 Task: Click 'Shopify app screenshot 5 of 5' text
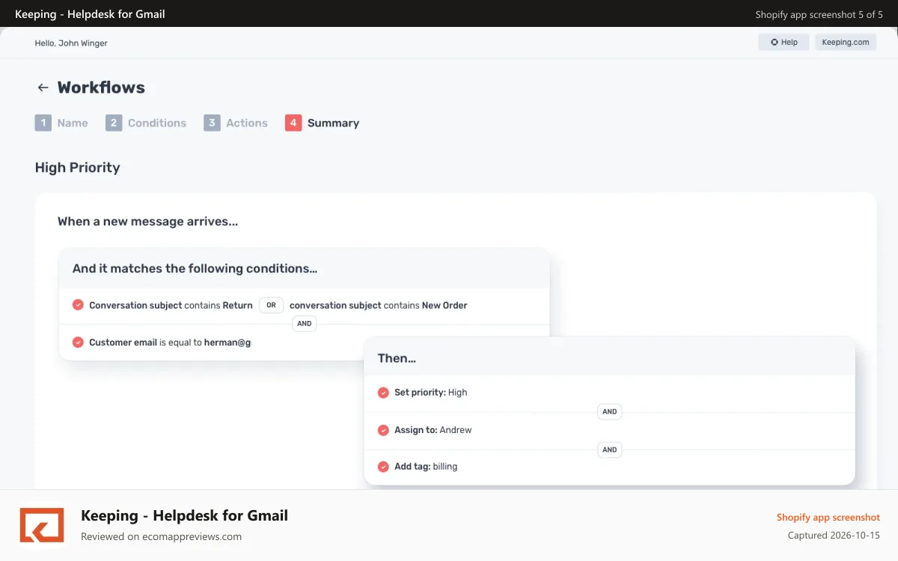click(x=819, y=14)
